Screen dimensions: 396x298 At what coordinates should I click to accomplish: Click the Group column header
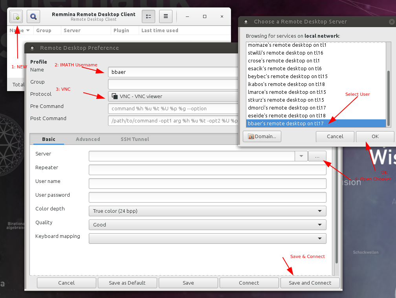coord(47,31)
